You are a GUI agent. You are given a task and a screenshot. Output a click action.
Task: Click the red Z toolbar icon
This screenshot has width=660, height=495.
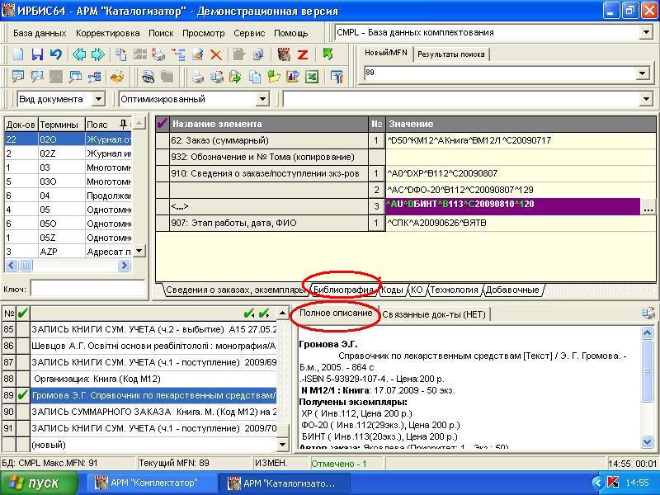pyautogui.click(x=303, y=54)
